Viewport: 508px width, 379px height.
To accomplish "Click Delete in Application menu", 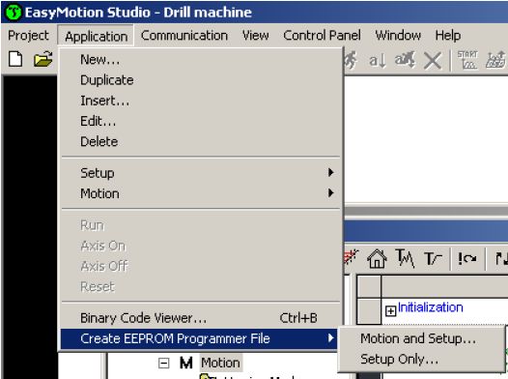I will (201, 142).
